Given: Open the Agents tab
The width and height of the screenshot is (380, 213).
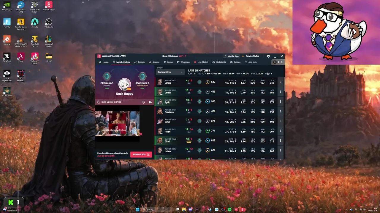Looking at the screenshot, I should pos(154,62).
